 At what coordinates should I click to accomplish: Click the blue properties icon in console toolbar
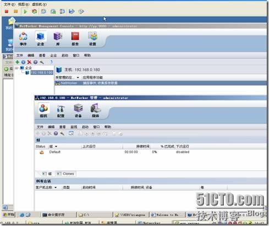click(23, 62)
